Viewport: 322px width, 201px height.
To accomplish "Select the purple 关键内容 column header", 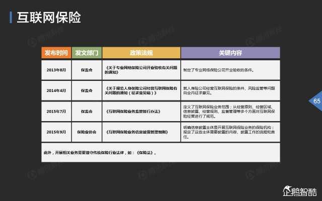I will click(230, 53).
